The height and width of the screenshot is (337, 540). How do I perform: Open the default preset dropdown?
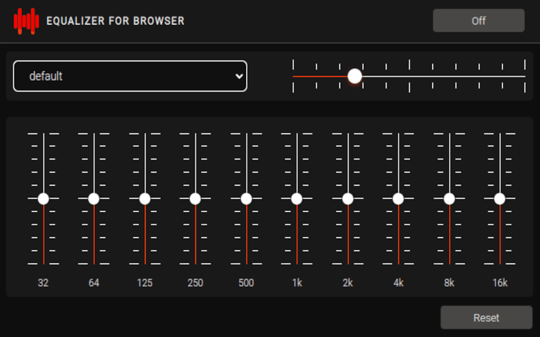coord(130,76)
